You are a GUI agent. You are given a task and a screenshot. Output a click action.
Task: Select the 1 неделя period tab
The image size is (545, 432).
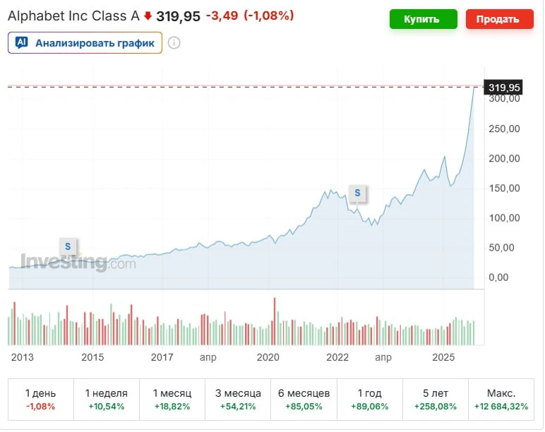coord(106,399)
